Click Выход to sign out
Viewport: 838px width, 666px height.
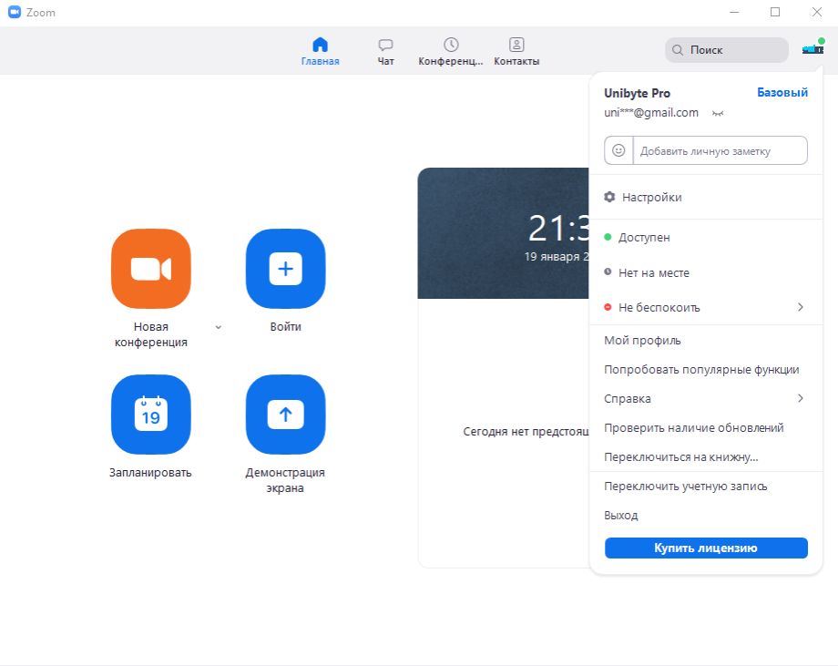(x=705, y=516)
